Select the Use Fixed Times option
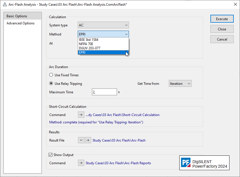Viewport: 240px width, 177px height. click(51, 75)
